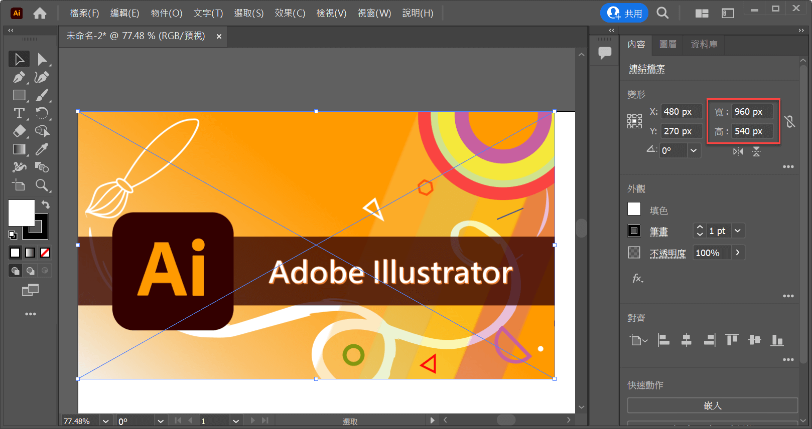812x429 pixels.
Task: Open the Align To options dropdown
Action: tap(638, 340)
